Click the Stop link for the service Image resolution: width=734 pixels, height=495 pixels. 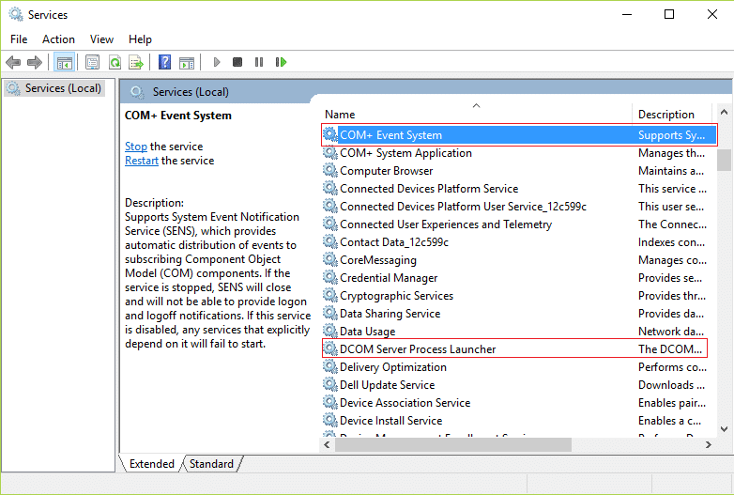click(x=136, y=147)
